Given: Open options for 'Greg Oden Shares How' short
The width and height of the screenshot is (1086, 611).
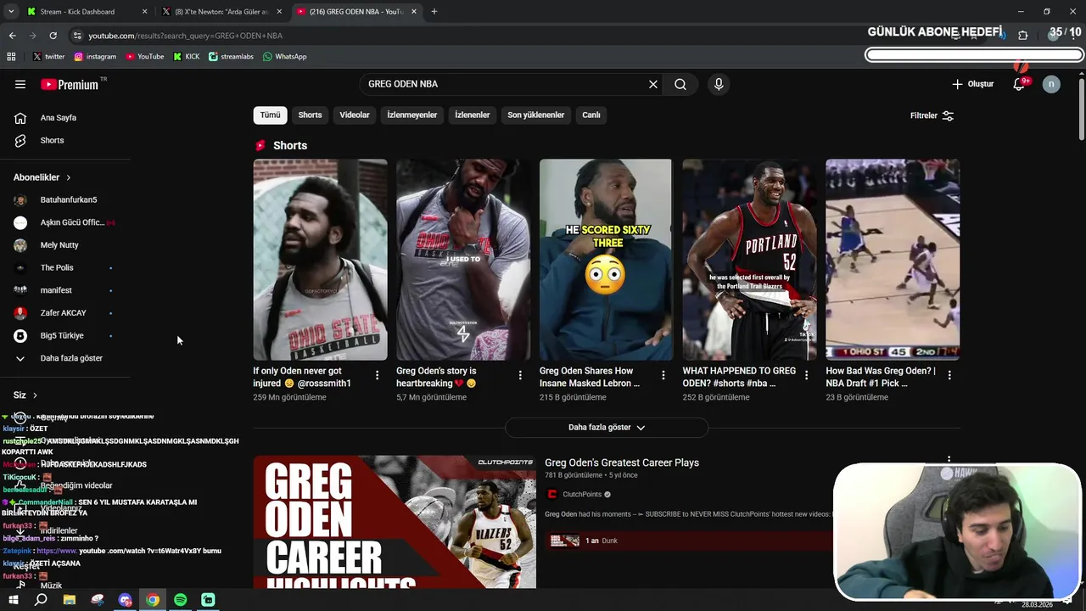Looking at the screenshot, I should pyautogui.click(x=663, y=375).
